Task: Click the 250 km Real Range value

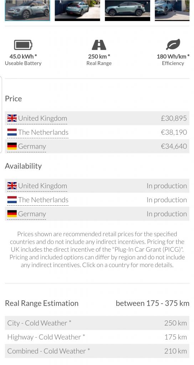Action: 99,56
